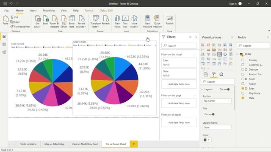271x152 pixels.
Task: Collapse the Fields pane chevron
Action: (268, 37)
